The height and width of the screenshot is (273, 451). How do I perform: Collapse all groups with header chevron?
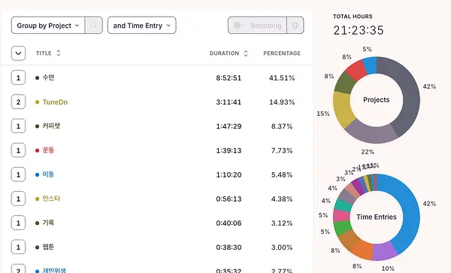click(x=18, y=53)
